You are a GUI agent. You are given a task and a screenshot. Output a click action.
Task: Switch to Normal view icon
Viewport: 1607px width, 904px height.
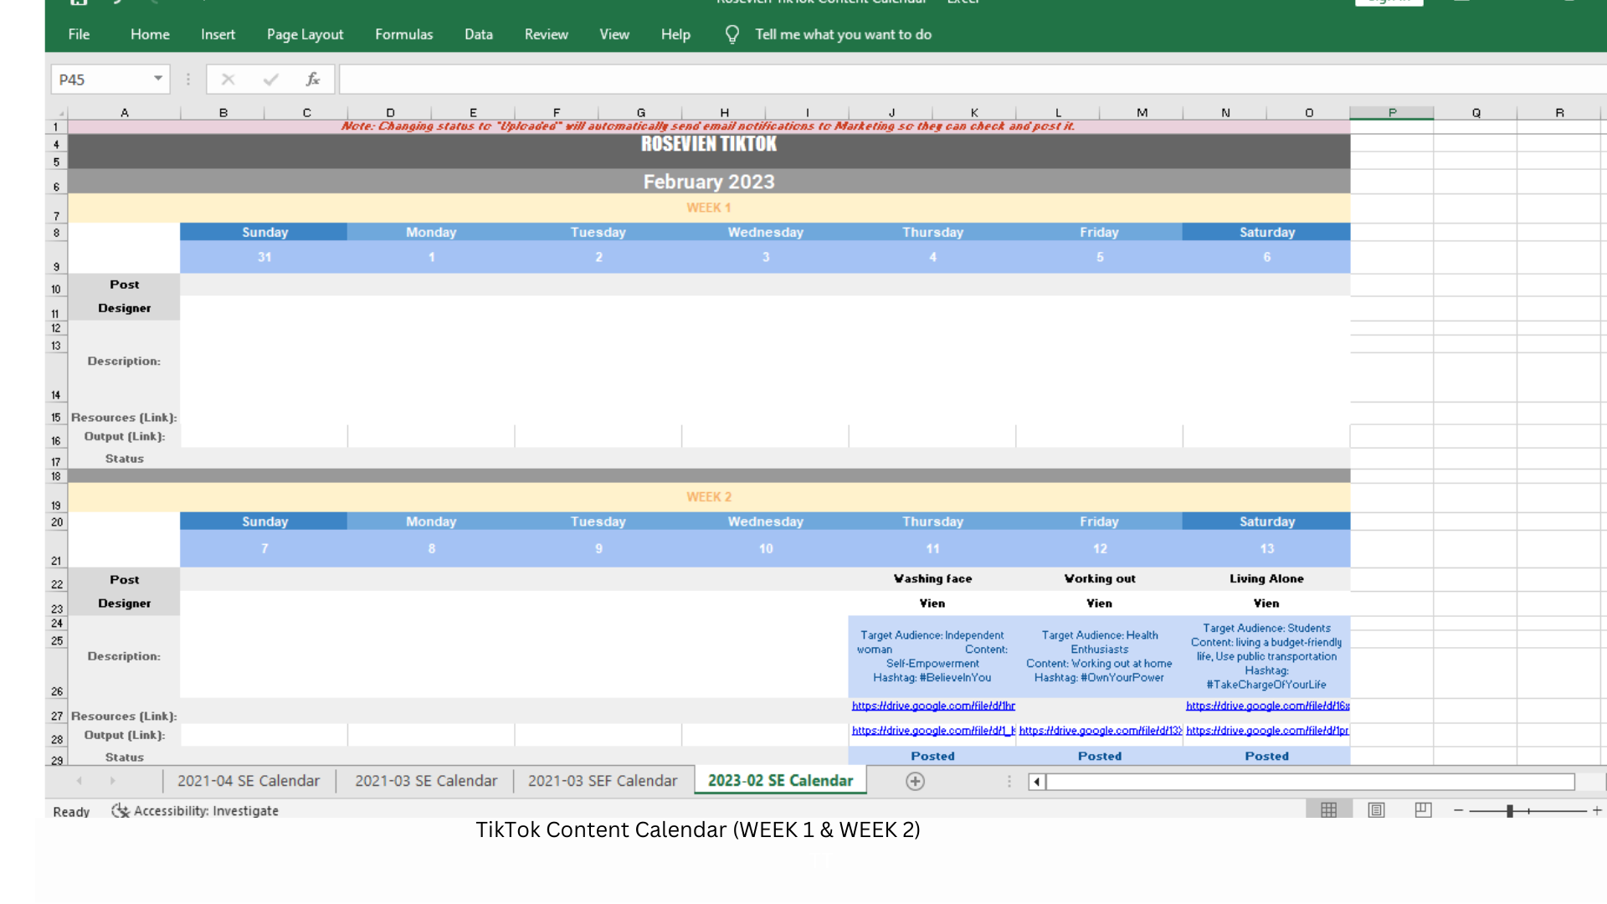point(1328,810)
